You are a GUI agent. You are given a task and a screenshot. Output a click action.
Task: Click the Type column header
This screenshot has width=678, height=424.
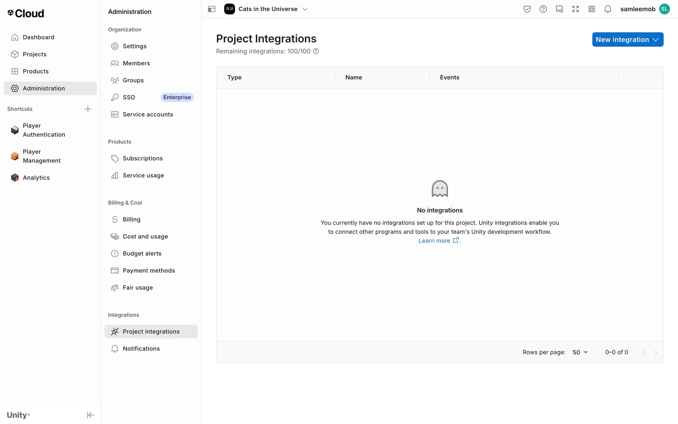click(234, 77)
